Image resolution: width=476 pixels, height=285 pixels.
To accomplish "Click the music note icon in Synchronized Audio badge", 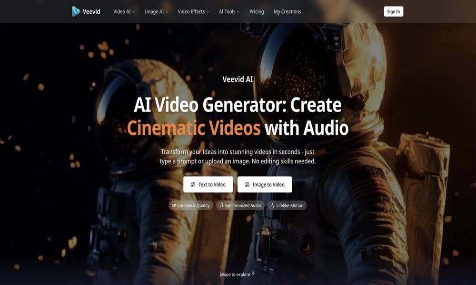I will (x=220, y=205).
